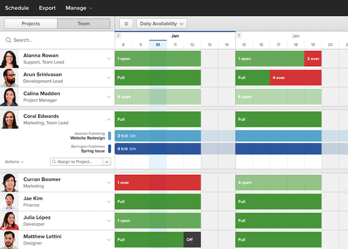Open the Daily Availability dropdown
Screen dimensions: 348x249
tap(162, 23)
